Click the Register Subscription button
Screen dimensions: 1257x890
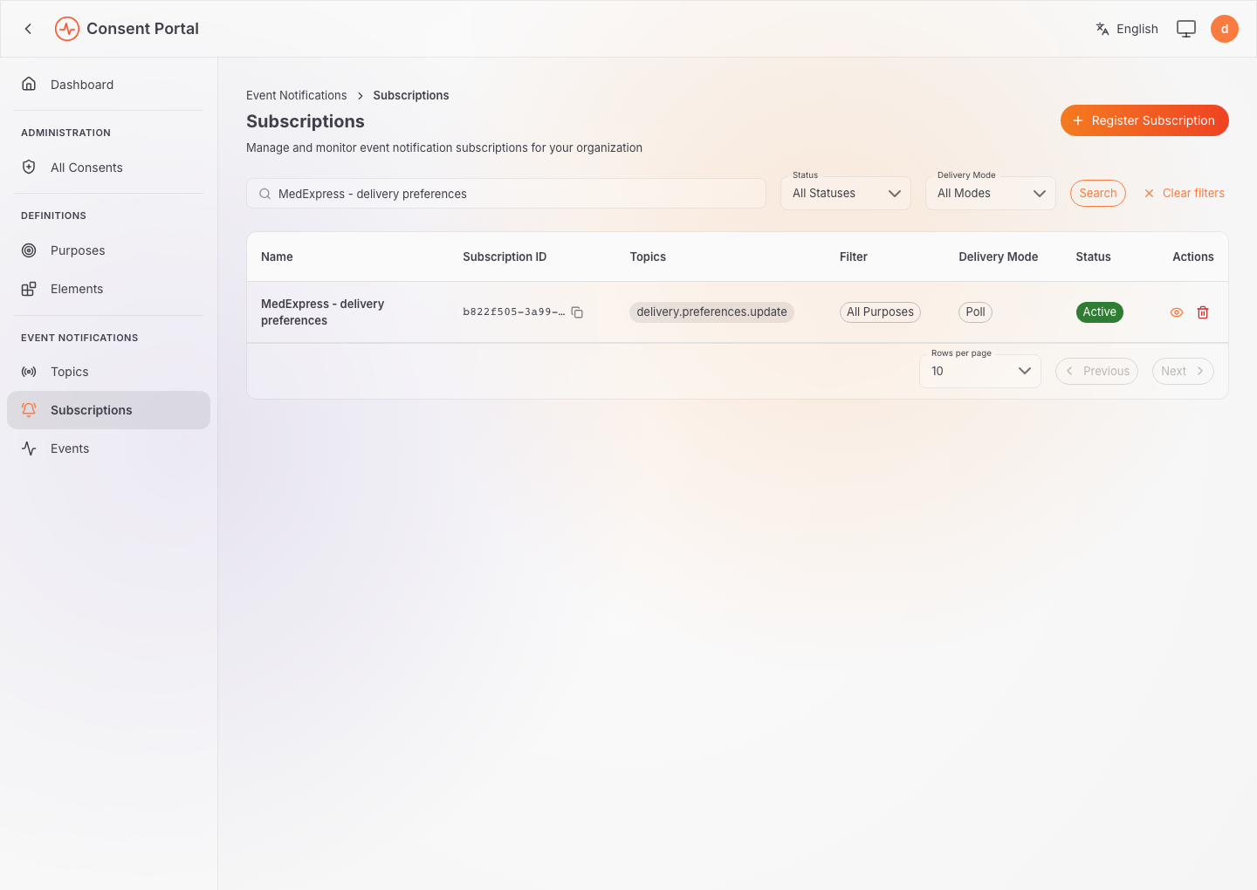click(x=1144, y=120)
